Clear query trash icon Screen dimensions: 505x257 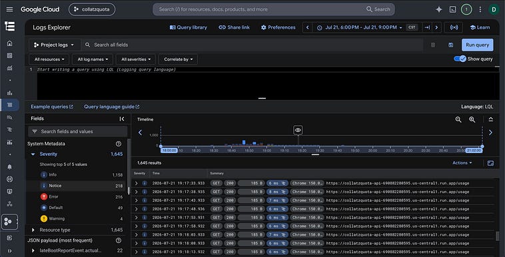click(x=433, y=45)
